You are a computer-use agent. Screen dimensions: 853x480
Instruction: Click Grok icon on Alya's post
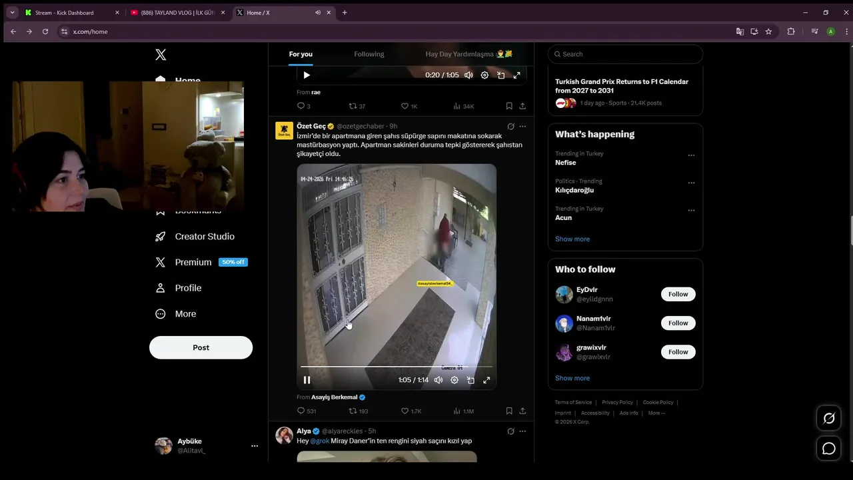[x=510, y=431]
